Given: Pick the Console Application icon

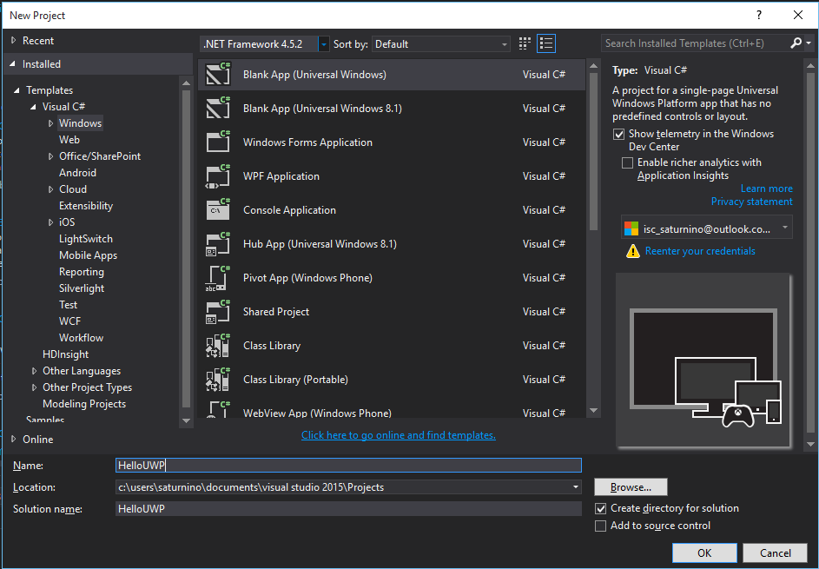Looking at the screenshot, I should pyautogui.click(x=218, y=210).
